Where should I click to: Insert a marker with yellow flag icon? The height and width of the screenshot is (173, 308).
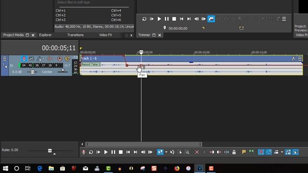[x=244, y=152]
